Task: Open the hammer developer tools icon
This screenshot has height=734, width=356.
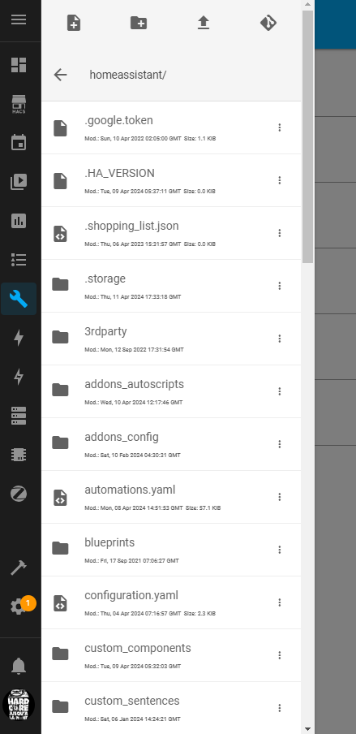Action: 19,568
